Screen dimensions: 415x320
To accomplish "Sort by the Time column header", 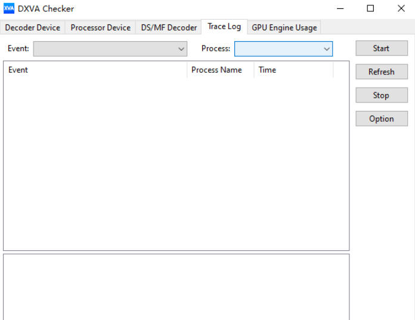I will coord(293,70).
